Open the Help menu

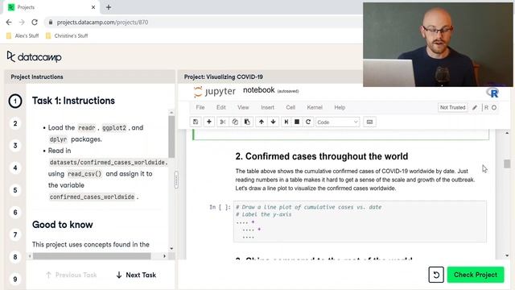click(x=340, y=107)
